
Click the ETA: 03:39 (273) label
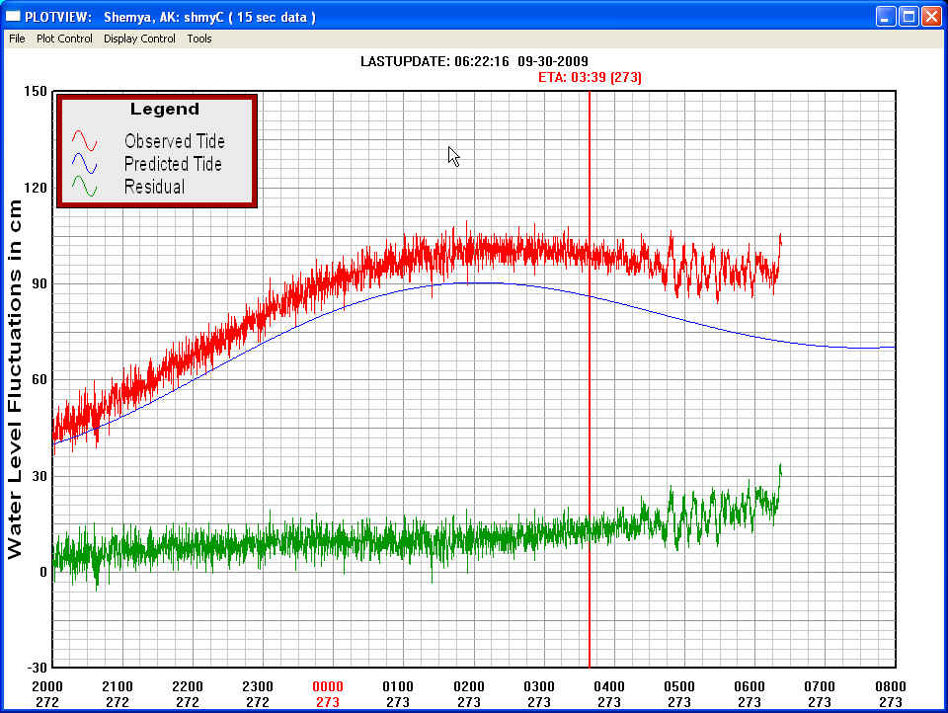coord(590,77)
